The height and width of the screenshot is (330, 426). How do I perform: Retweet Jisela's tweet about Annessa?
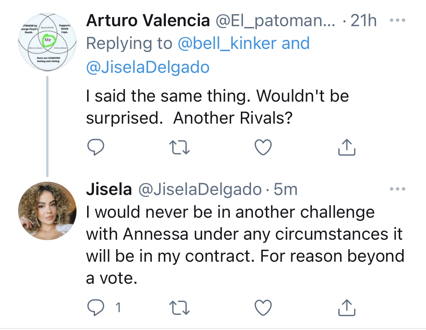[179, 308]
